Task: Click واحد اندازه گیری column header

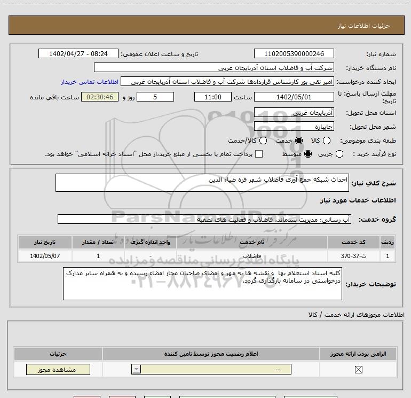Action: pyautogui.click(x=150, y=242)
